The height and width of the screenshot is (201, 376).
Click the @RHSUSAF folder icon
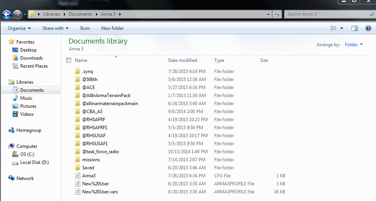click(x=77, y=136)
